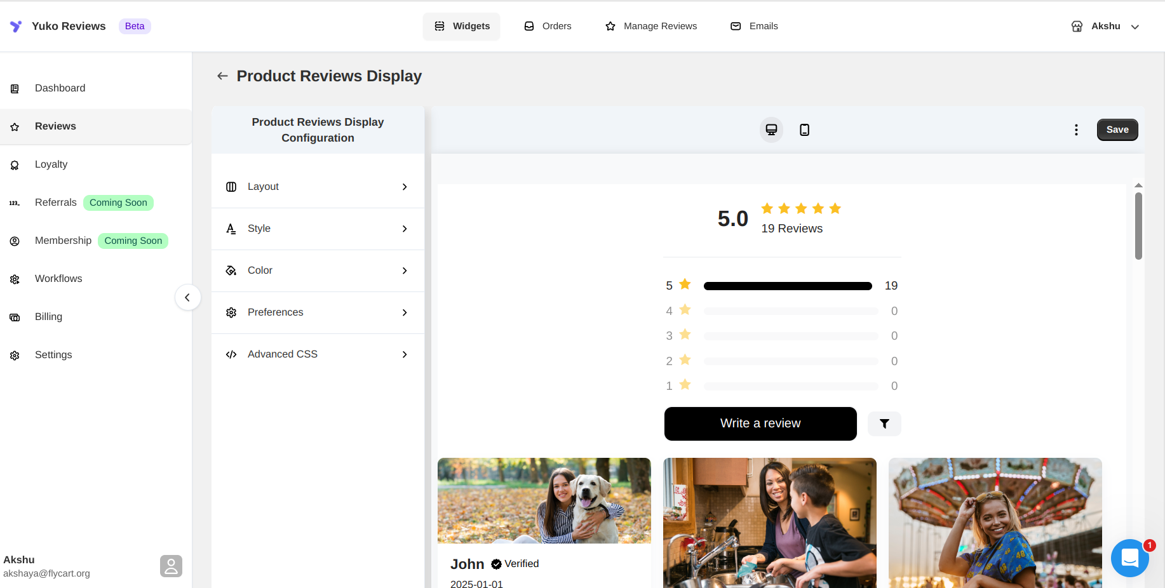This screenshot has height=588, width=1165.
Task: Select Reviews in the sidebar
Action: 95,126
